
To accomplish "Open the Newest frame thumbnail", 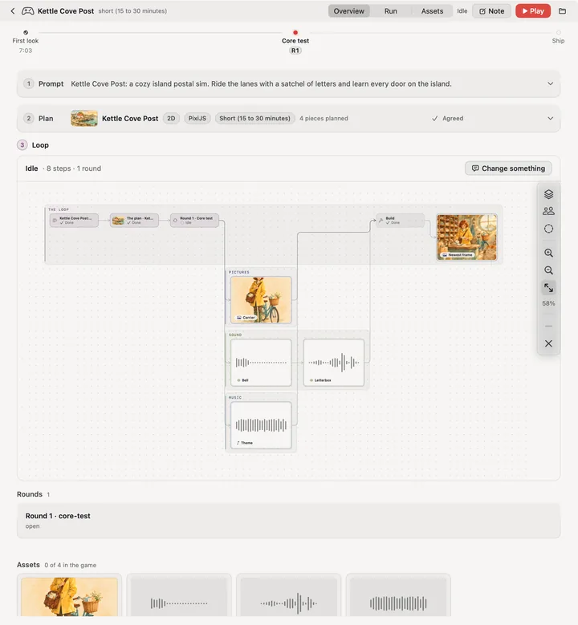I will point(467,237).
